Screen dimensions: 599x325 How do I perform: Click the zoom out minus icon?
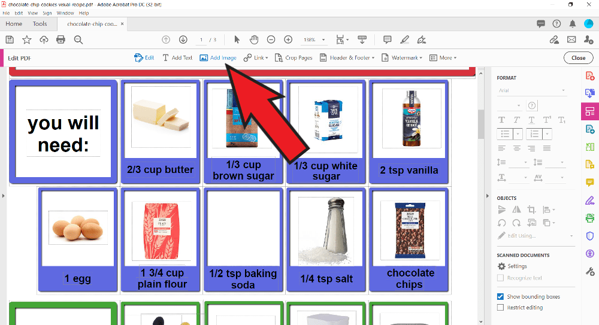[x=271, y=40]
